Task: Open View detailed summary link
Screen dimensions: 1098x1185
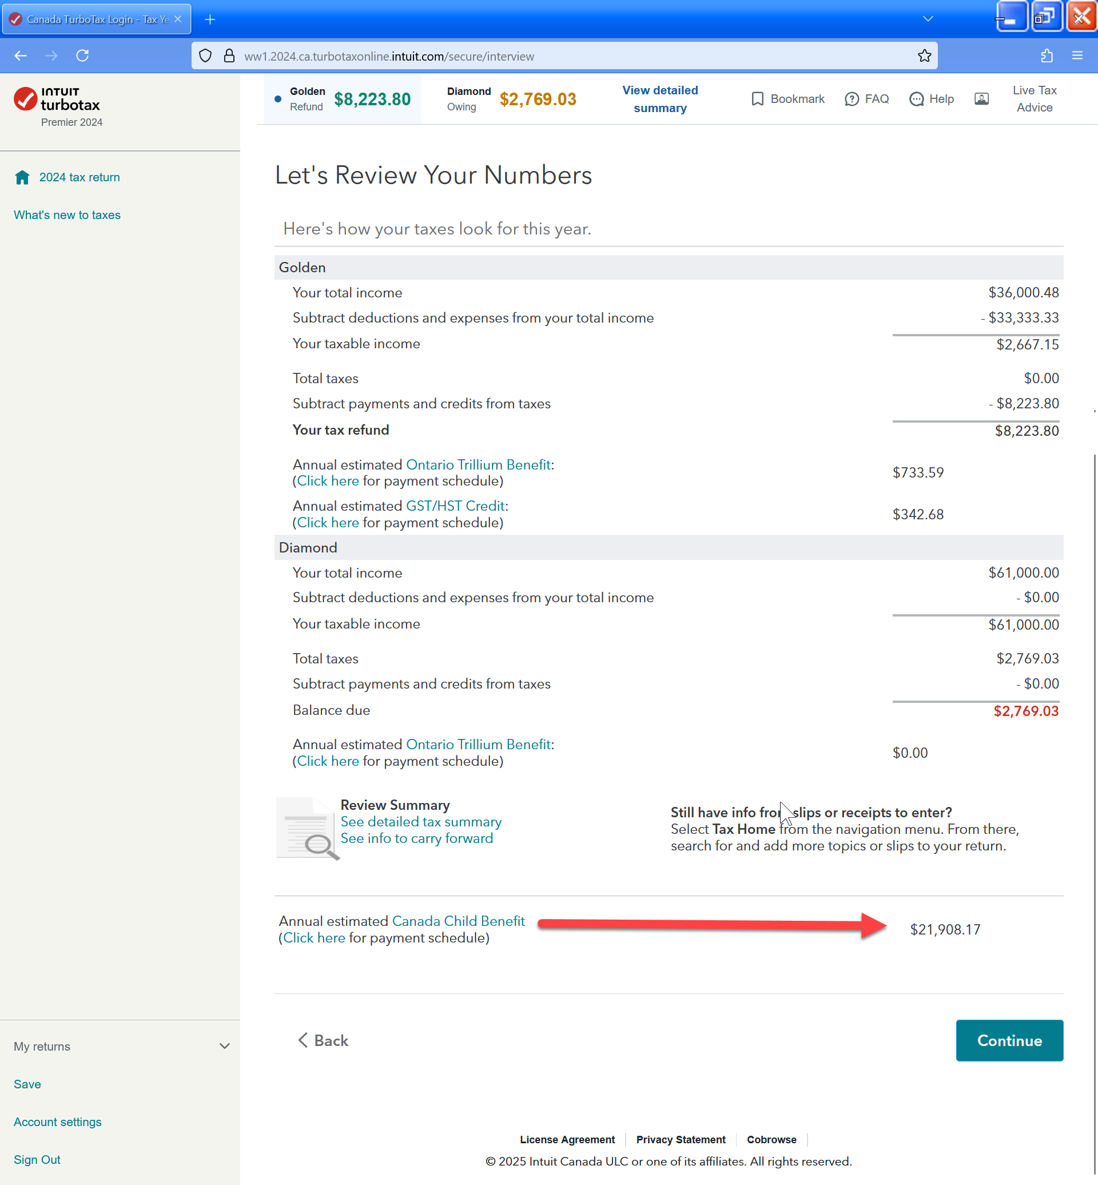Action: [x=660, y=98]
